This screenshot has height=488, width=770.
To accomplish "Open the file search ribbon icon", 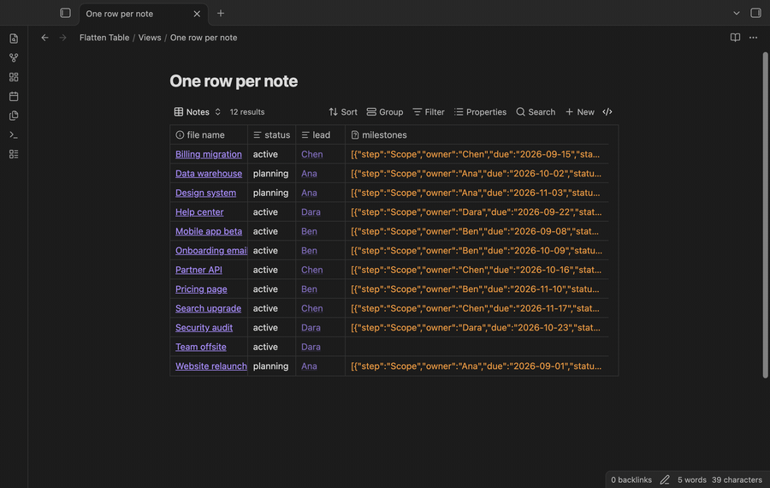I will click(x=14, y=39).
